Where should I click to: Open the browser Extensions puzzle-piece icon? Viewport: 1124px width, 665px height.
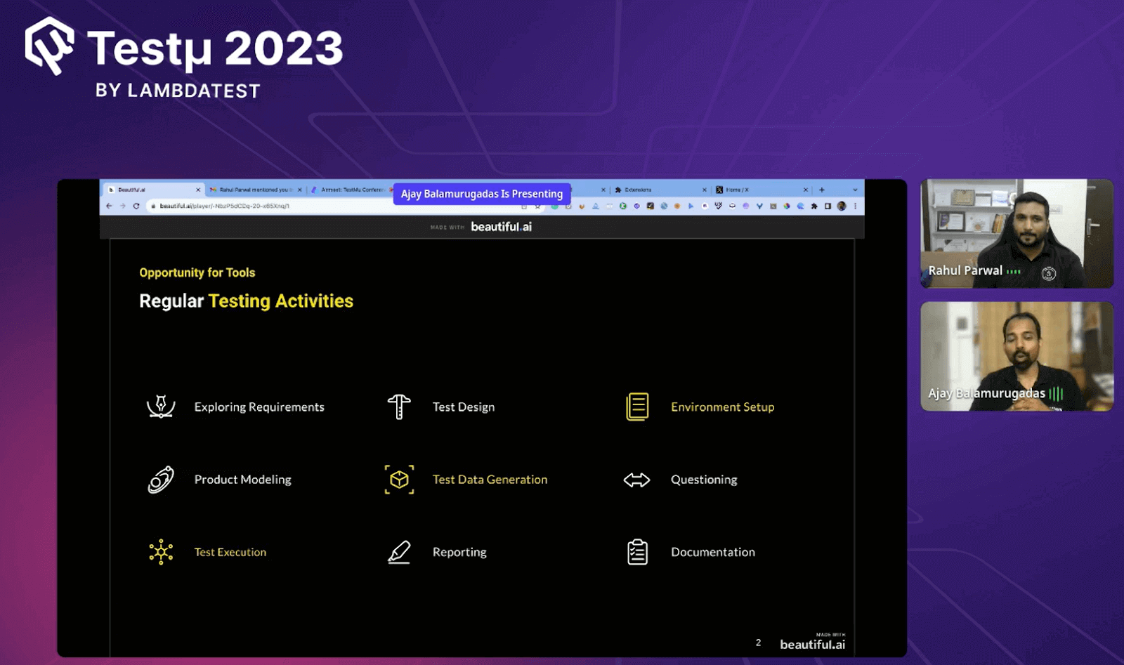(x=814, y=206)
